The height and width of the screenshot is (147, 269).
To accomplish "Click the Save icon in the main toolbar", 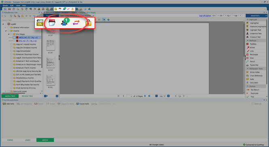I will click(5, 9).
